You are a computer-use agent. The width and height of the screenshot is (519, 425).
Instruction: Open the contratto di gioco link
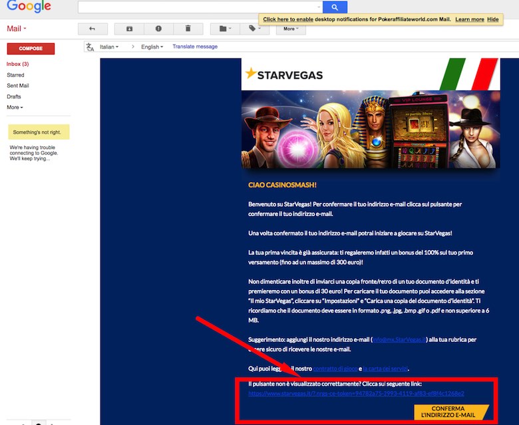[335, 368]
